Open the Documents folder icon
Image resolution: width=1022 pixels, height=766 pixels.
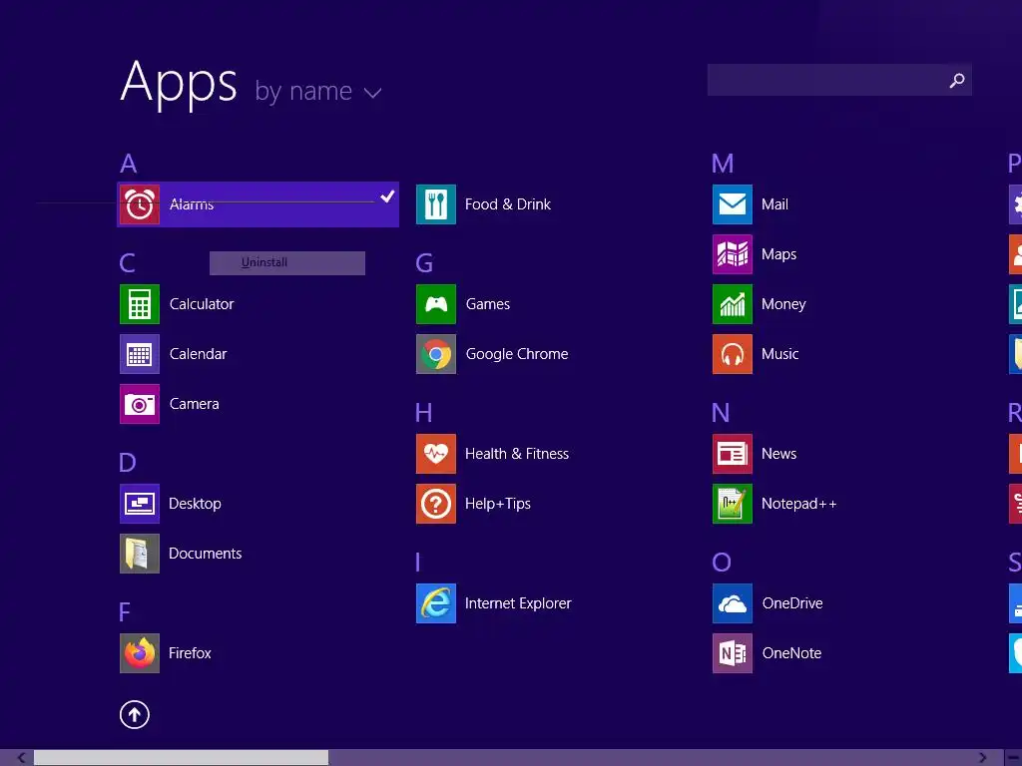140,554
